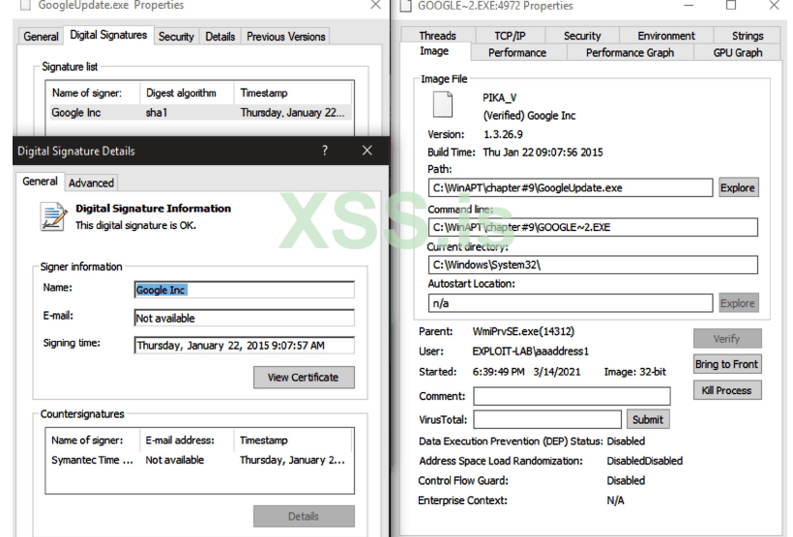Click the Current directory field
The height and width of the screenshot is (537, 793).
pyautogui.click(x=593, y=265)
